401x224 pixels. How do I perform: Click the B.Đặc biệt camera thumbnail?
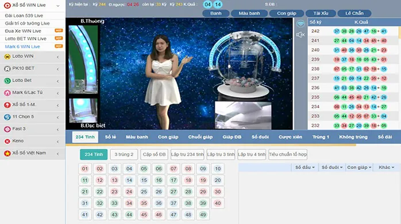[83, 110]
